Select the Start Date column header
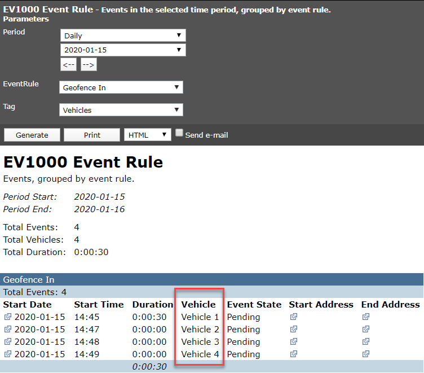424x373 pixels. point(27,305)
